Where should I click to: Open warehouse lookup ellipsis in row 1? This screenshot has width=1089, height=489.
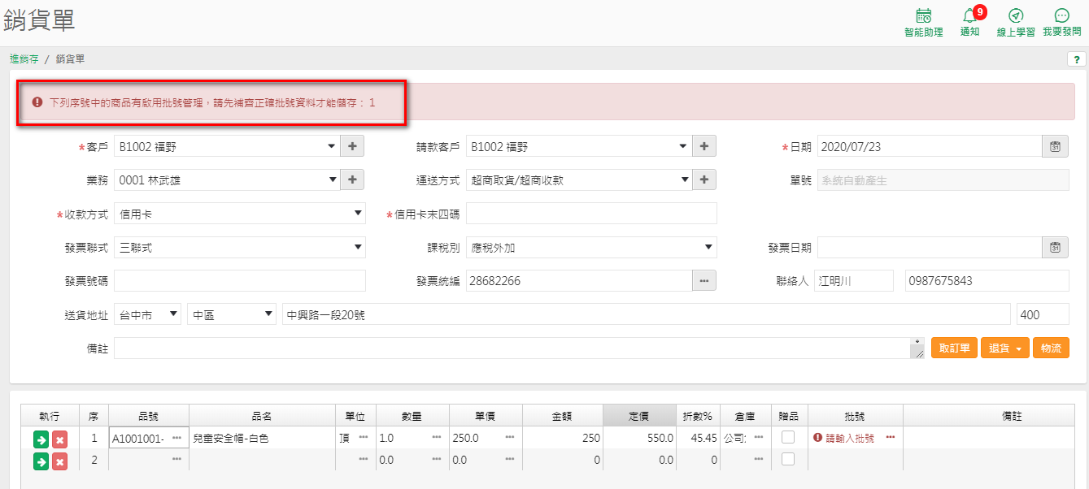759,438
